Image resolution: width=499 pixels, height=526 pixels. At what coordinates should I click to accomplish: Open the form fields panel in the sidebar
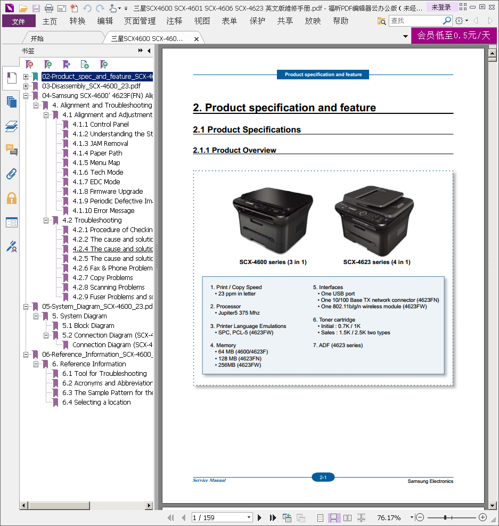tap(11, 223)
